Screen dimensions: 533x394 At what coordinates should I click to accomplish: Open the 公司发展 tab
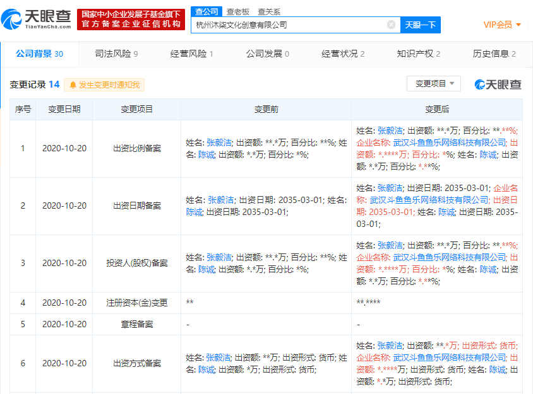click(x=268, y=54)
